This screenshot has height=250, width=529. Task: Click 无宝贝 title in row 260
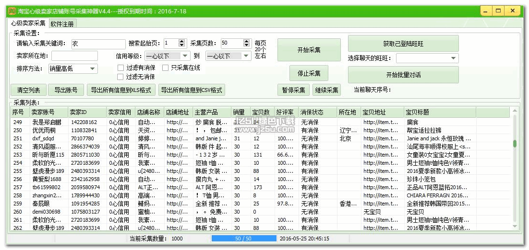tap(415, 212)
